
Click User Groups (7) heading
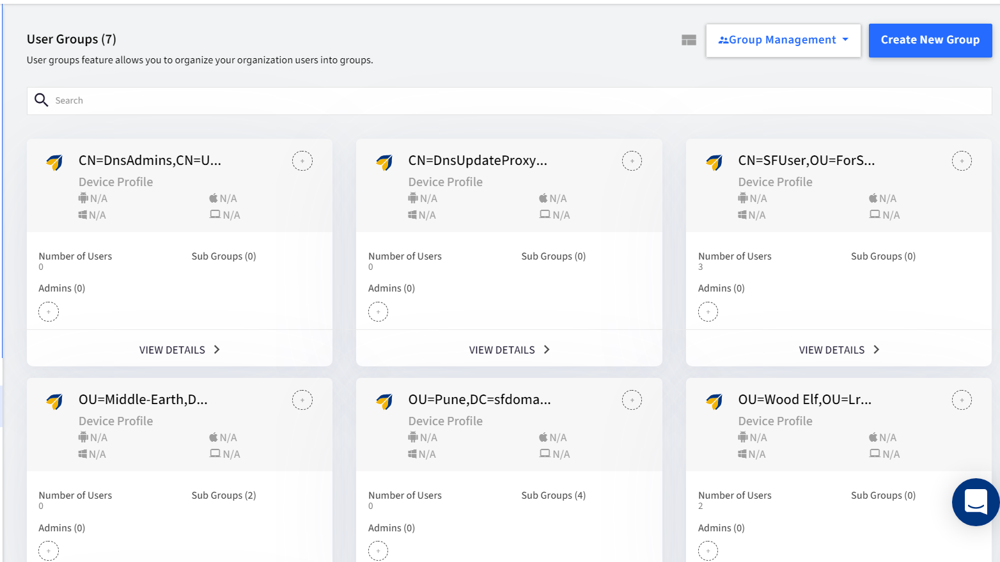pyautogui.click(x=72, y=39)
